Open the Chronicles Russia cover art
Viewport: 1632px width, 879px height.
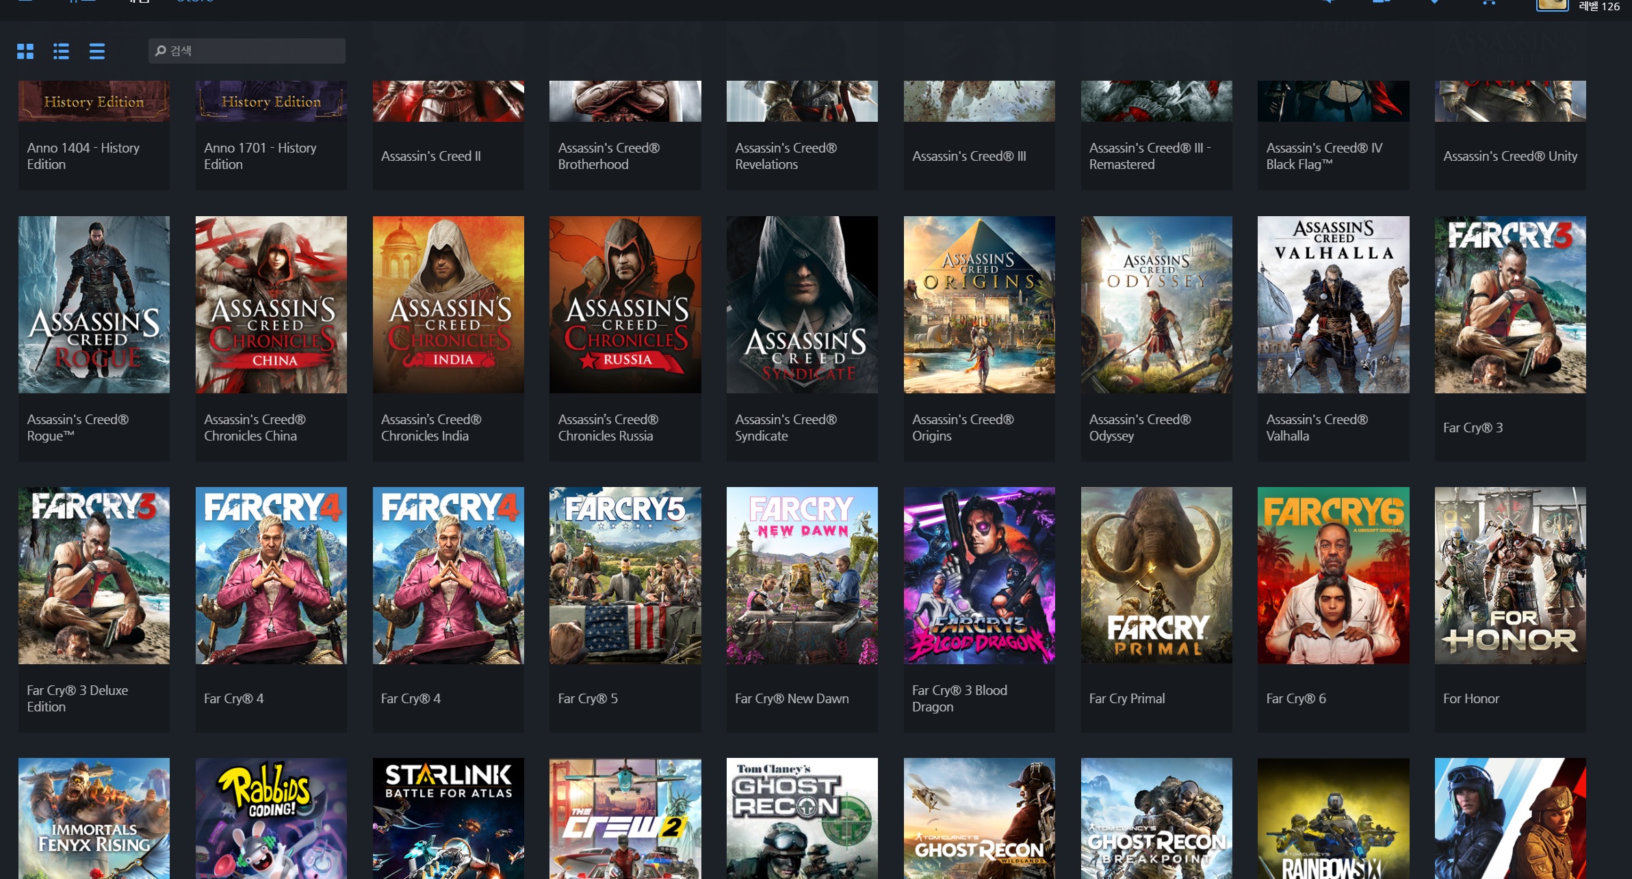click(625, 304)
